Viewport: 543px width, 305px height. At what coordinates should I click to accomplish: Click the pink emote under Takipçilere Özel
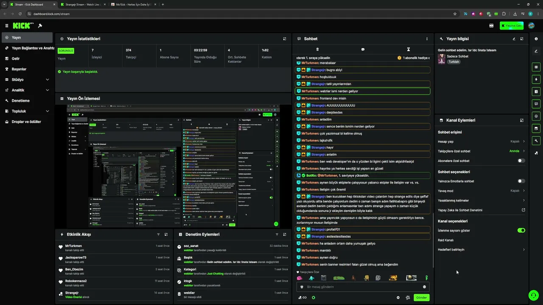(299, 278)
